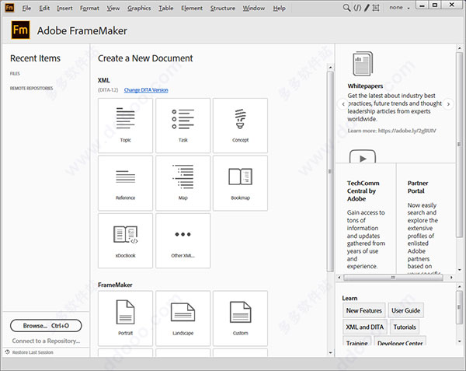Click Restore Last Session
This screenshot has height=371, width=466.
coord(33,352)
